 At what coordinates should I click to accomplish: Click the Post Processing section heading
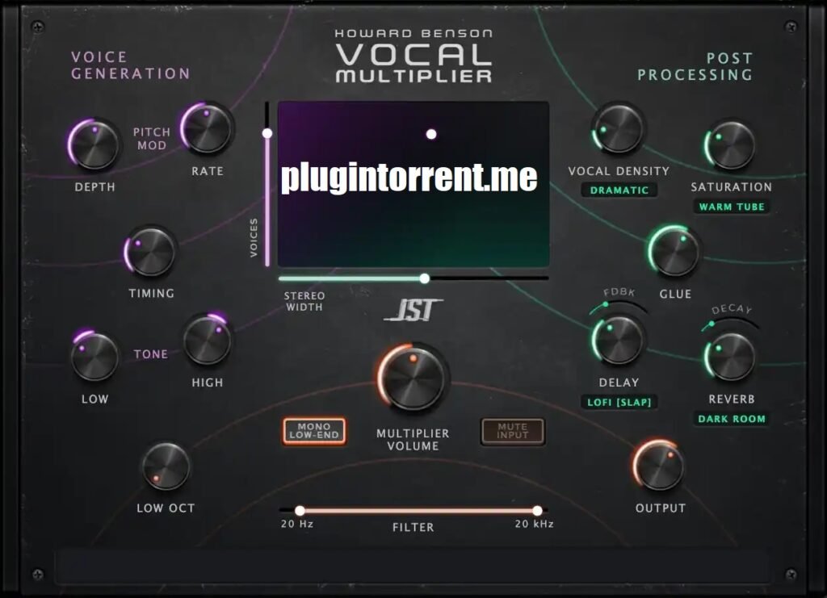pyautogui.click(x=695, y=66)
